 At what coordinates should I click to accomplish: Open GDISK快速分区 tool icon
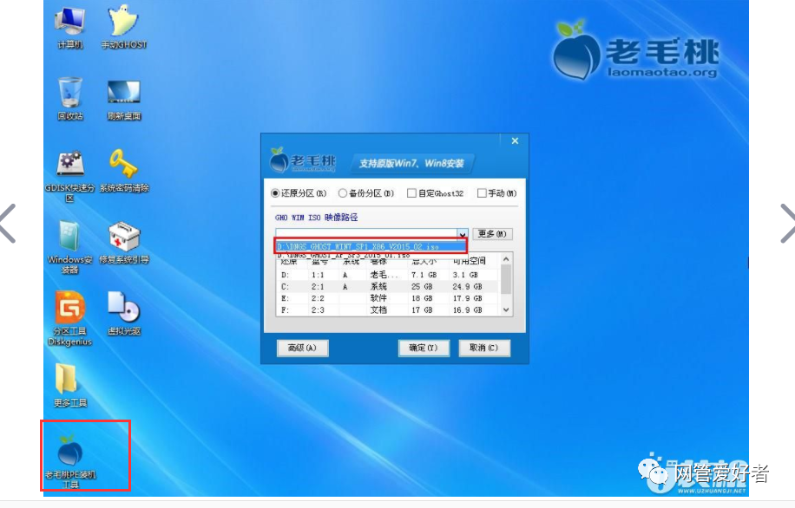tap(70, 176)
